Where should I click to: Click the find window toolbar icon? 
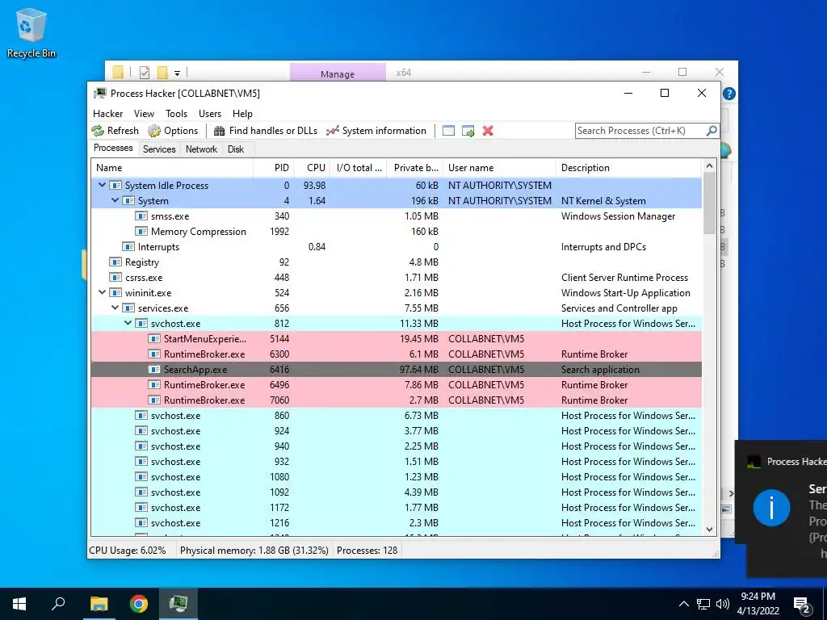coord(448,131)
